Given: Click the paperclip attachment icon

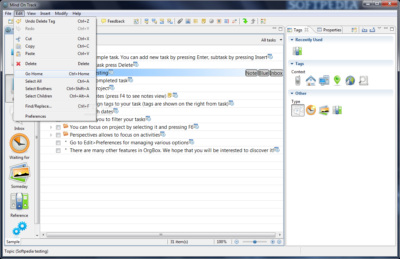Looking at the screenshot, I should pyautogui.click(x=180, y=21).
